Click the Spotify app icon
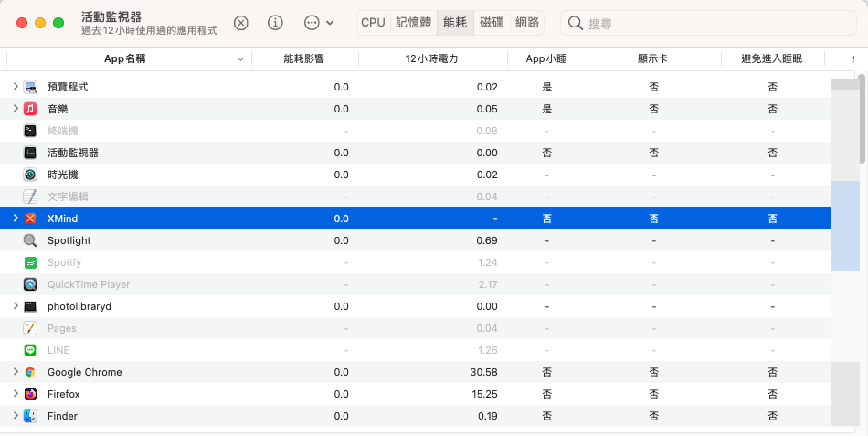The width and height of the screenshot is (868, 436). click(x=30, y=262)
